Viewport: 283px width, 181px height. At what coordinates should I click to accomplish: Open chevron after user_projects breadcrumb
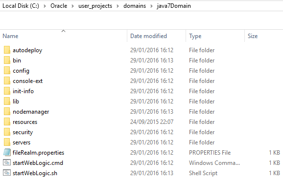point(118,6)
